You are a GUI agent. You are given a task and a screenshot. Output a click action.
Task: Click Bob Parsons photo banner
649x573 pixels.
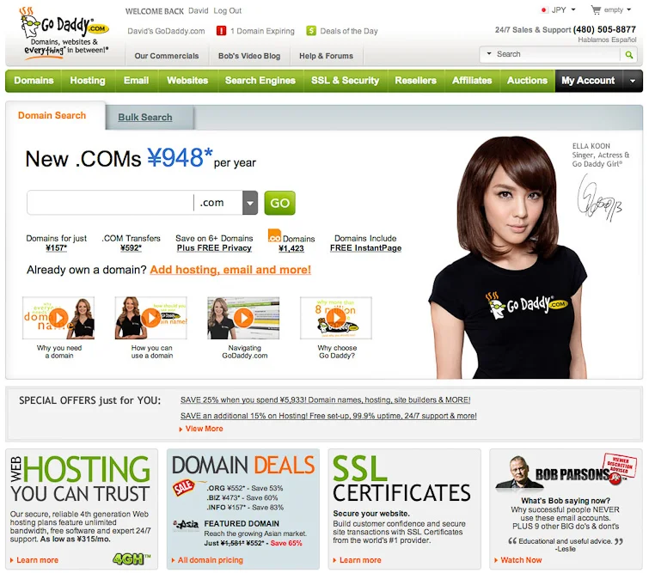(x=566, y=472)
